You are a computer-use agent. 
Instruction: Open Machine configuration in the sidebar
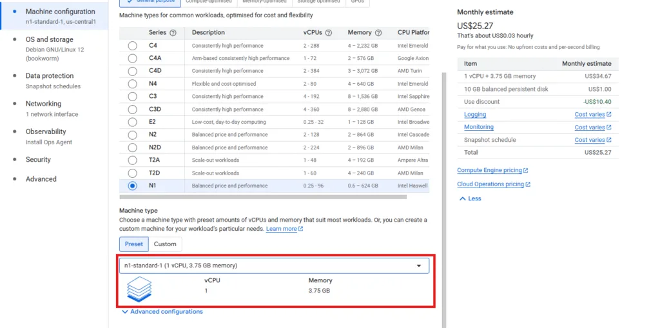(54, 16)
